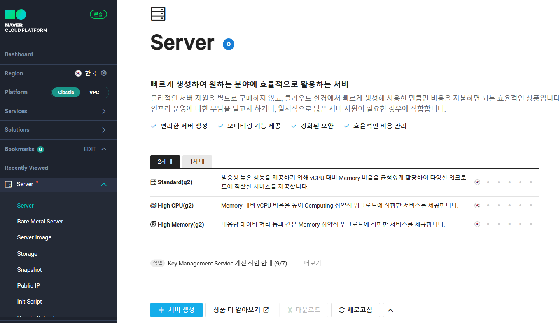
Task: Collapse the Server sidebar group
Action: tap(104, 184)
